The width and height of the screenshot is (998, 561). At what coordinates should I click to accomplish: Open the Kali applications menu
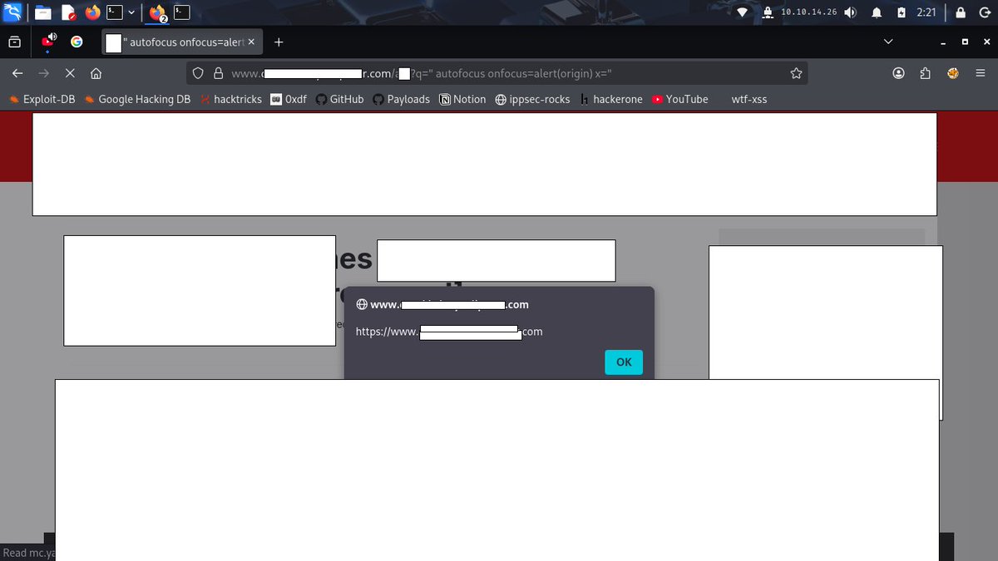[12, 12]
